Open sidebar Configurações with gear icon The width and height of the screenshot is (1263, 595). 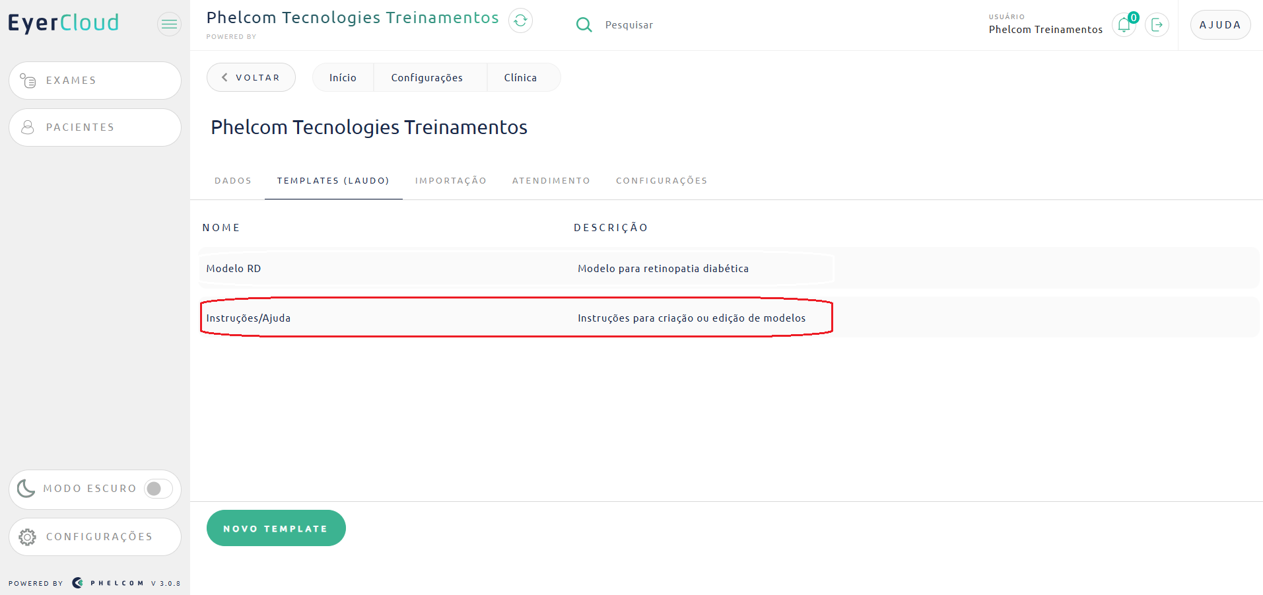click(x=95, y=537)
